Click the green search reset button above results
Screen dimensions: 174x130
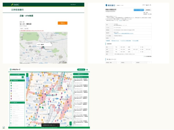(81, 74)
